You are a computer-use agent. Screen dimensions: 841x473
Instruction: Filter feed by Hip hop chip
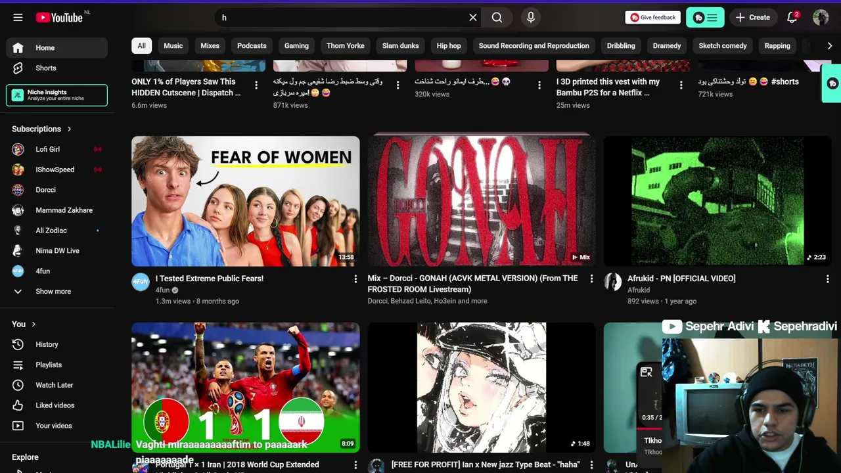coord(449,46)
